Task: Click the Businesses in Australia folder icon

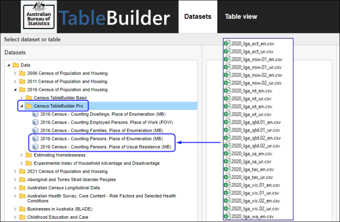Action: click(22, 209)
